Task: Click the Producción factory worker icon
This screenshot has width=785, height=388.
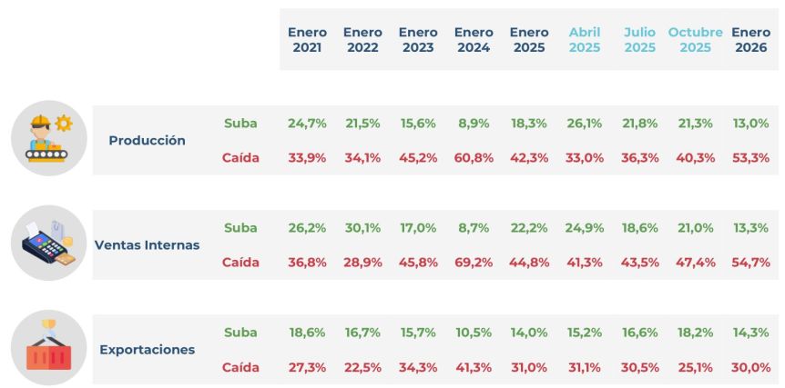Action: [48, 138]
